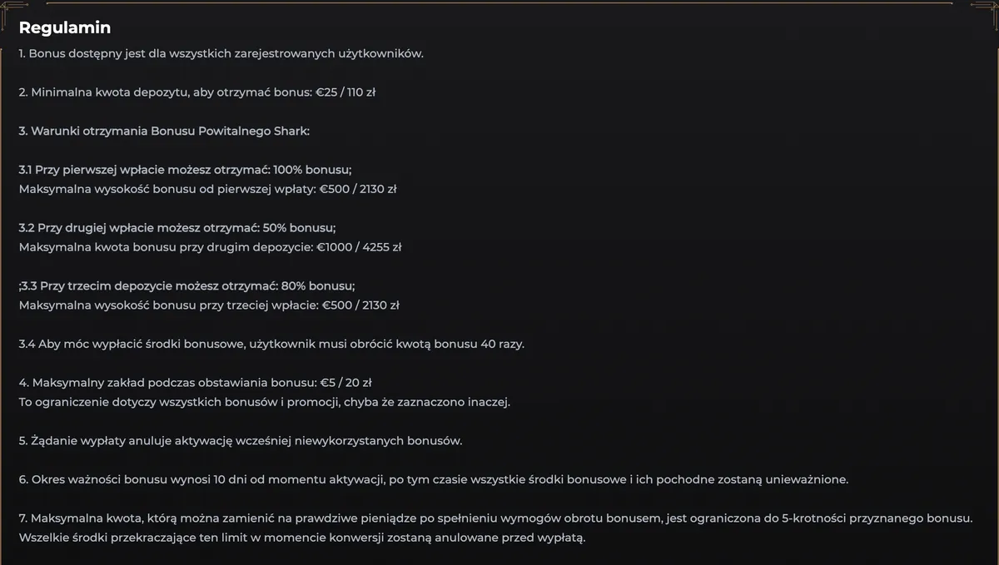
Task: Click the line about funds exceeding conversion limit
Action: tap(302, 538)
